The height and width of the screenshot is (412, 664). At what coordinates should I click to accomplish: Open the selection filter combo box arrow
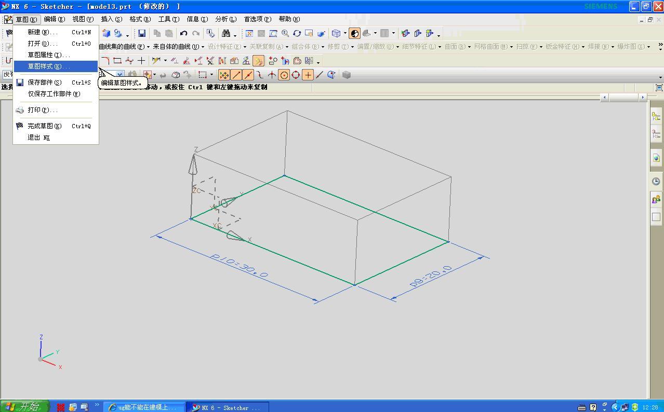119,75
